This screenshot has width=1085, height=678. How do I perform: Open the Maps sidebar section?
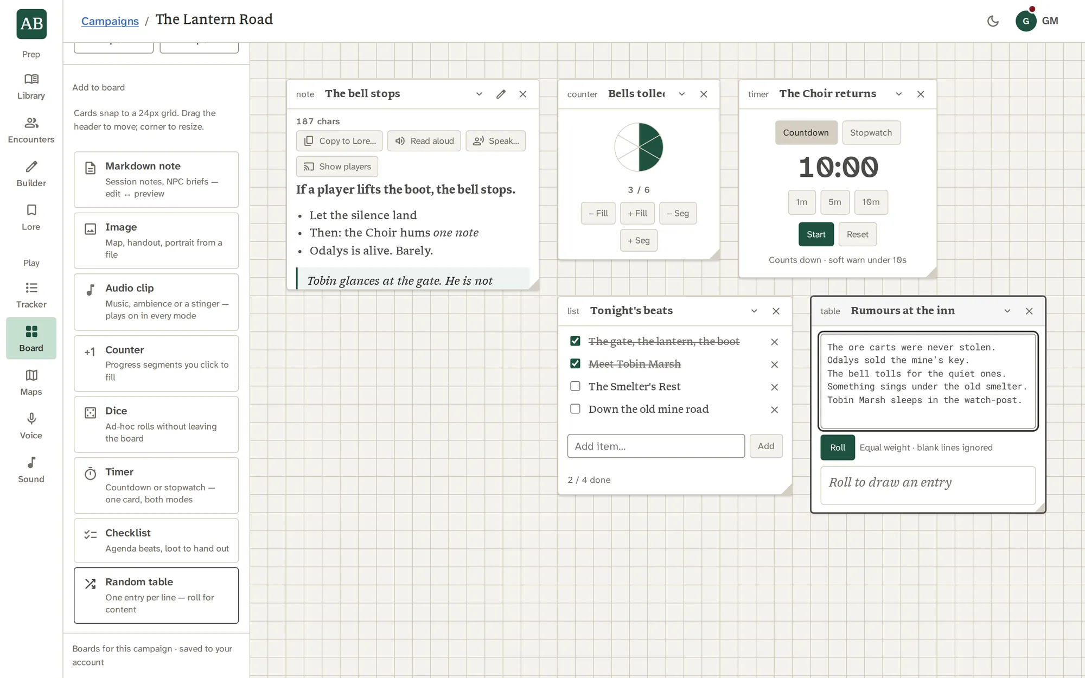(x=31, y=383)
